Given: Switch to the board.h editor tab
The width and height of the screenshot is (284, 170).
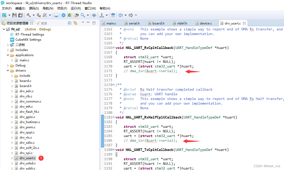Looking at the screenshot, I should tap(158, 23).
